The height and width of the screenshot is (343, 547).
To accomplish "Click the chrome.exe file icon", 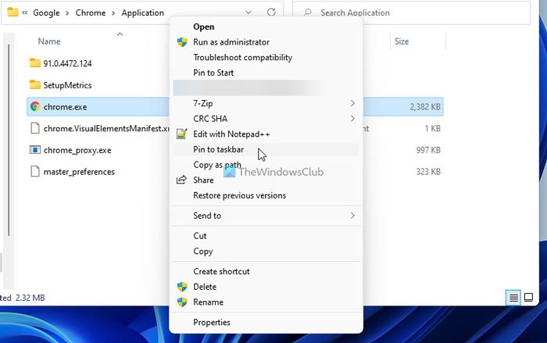I will (x=34, y=106).
